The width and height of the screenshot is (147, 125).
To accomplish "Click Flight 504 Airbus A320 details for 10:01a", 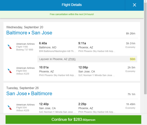I will coord(23,72).
